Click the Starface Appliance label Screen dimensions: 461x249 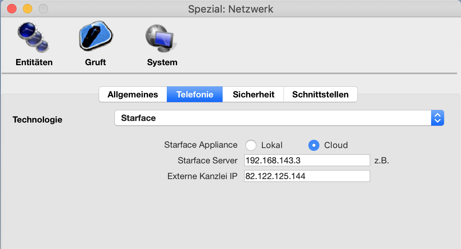(x=201, y=145)
